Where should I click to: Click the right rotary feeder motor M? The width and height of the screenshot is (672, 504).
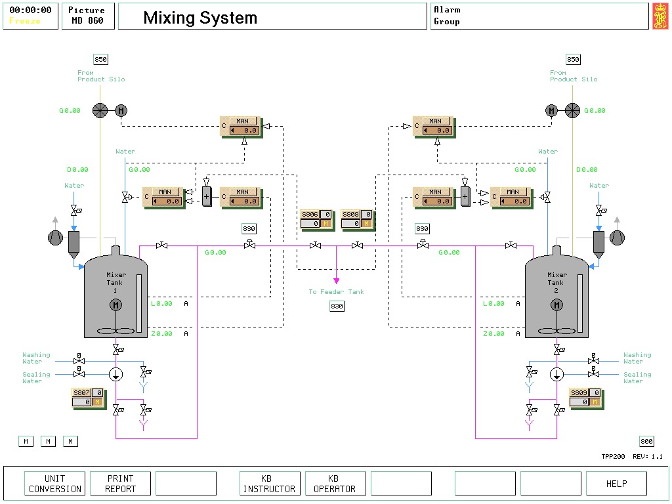point(551,110)
